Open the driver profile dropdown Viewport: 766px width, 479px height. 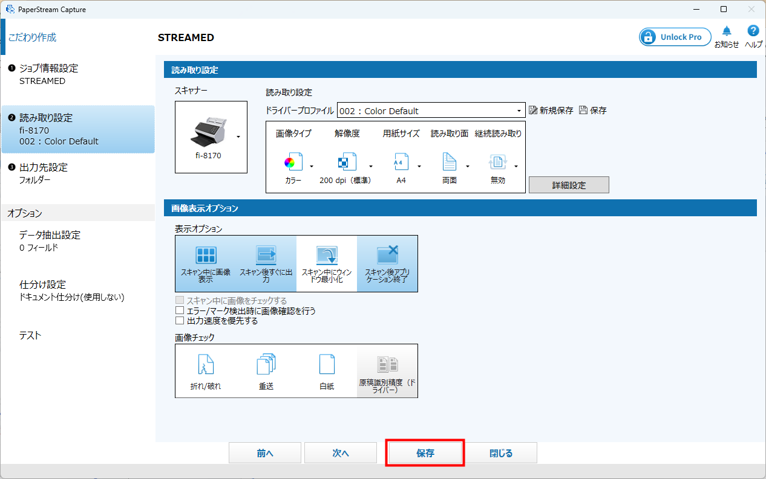click(x=519, y=111)
